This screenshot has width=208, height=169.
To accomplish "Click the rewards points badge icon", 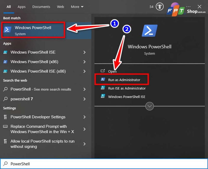I will (160, 6).
